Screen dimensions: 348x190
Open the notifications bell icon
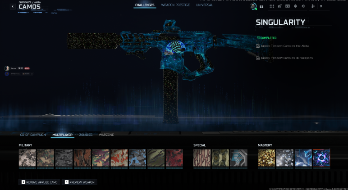point(295,6)
